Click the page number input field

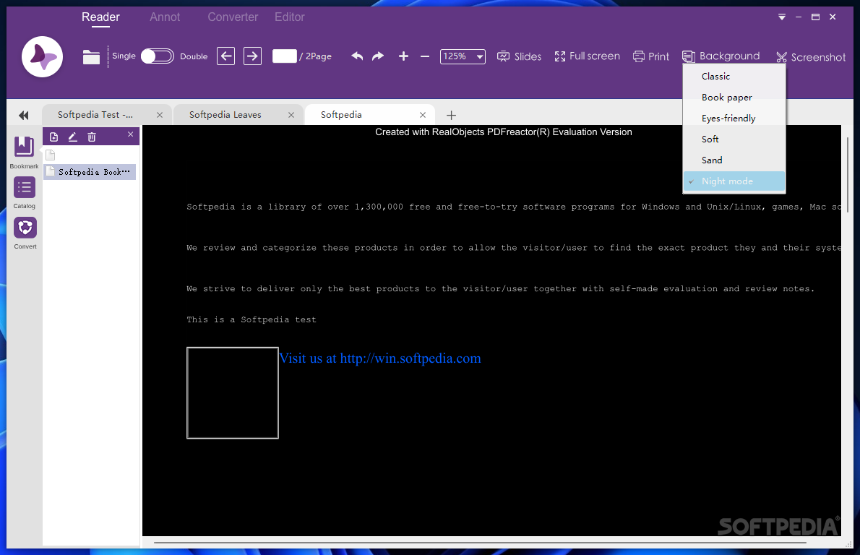tap(285, 56)
